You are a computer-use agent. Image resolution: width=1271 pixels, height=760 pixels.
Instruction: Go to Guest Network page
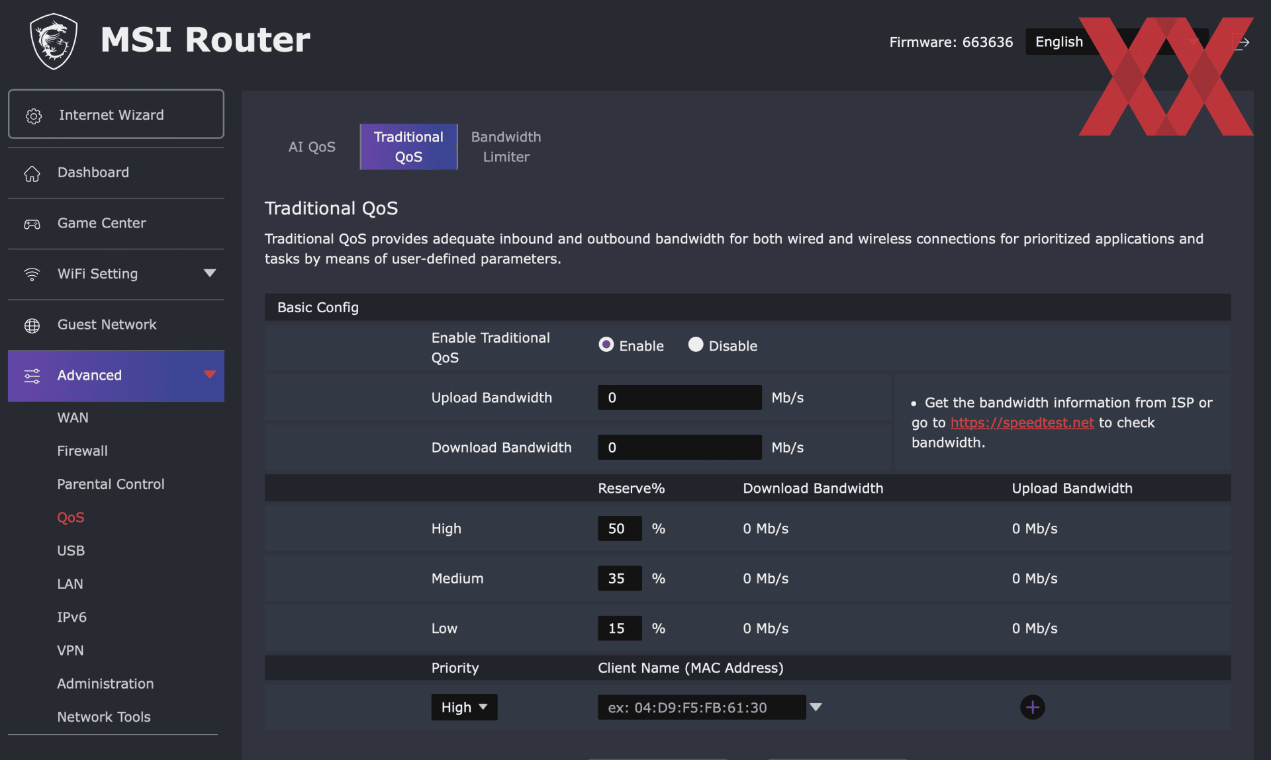116,325
